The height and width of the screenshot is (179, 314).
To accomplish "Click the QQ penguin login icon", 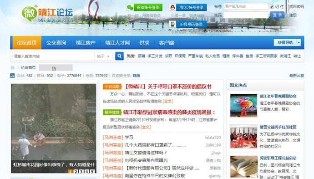I will [172, 7].
